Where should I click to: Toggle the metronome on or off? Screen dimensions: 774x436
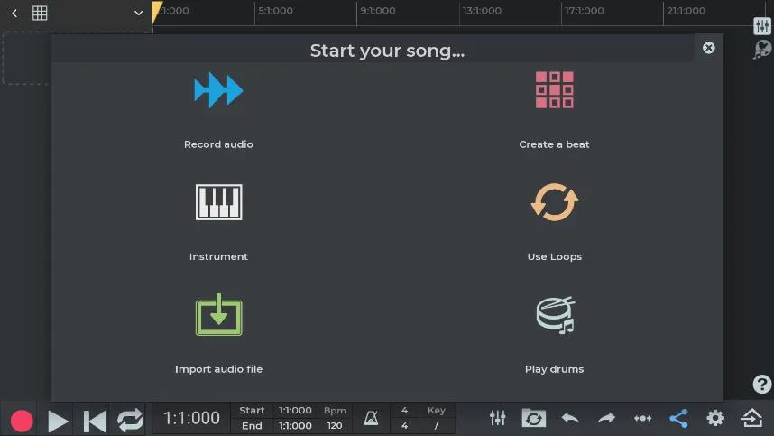(x=371, y=419)
